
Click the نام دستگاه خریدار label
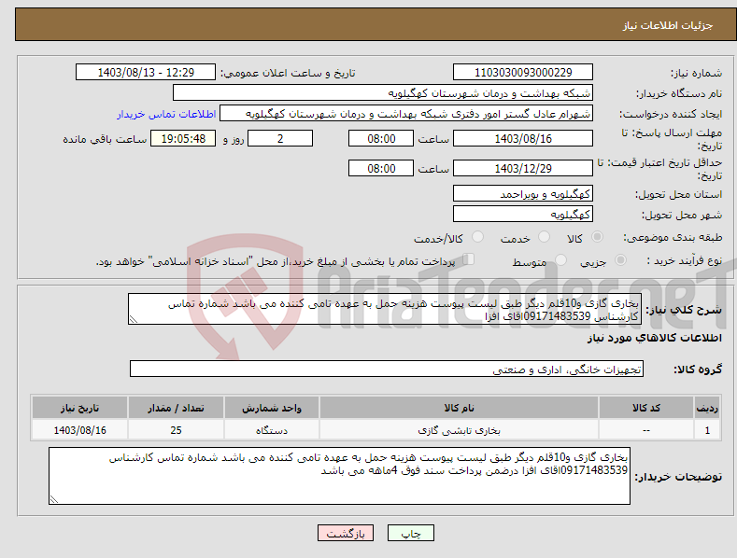coord(679,93)
